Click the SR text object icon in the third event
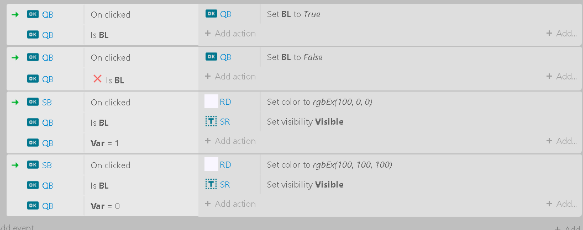This screenshot has width=583, height=230. (x=211, y=121)
